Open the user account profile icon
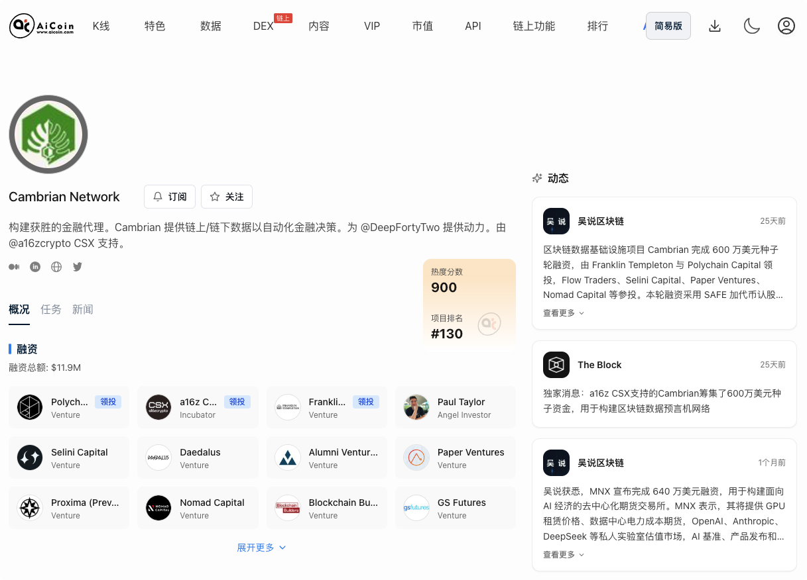Screen dimensions: 807x580 point(786,26)
